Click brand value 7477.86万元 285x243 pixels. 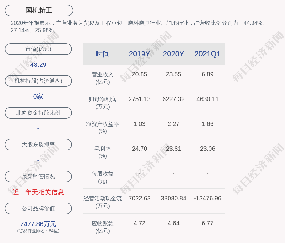point(38,224)
